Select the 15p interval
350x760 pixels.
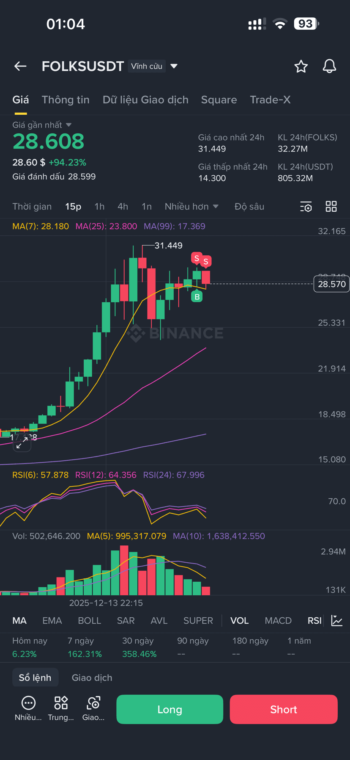73,207
